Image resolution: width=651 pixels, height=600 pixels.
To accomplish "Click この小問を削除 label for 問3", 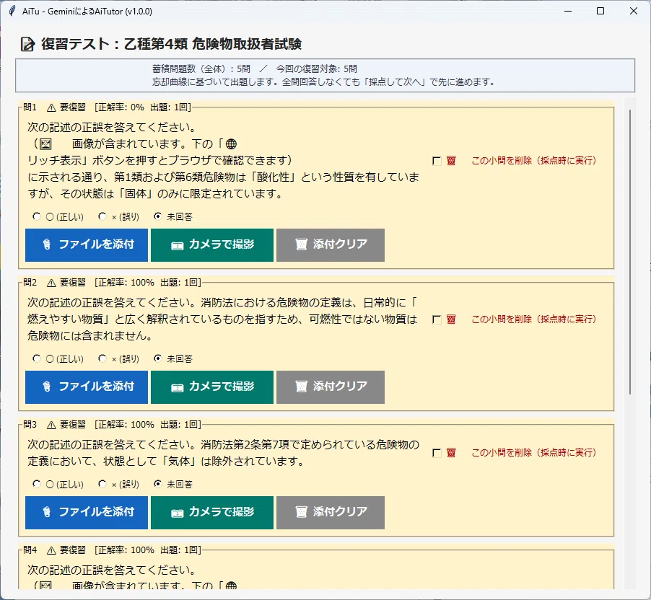I will [x=534, y=453].
